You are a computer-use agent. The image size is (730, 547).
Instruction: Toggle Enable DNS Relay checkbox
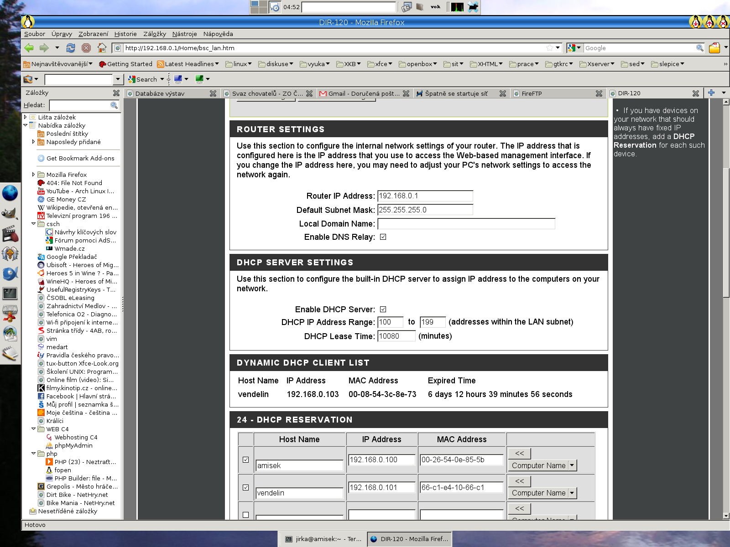383,237
